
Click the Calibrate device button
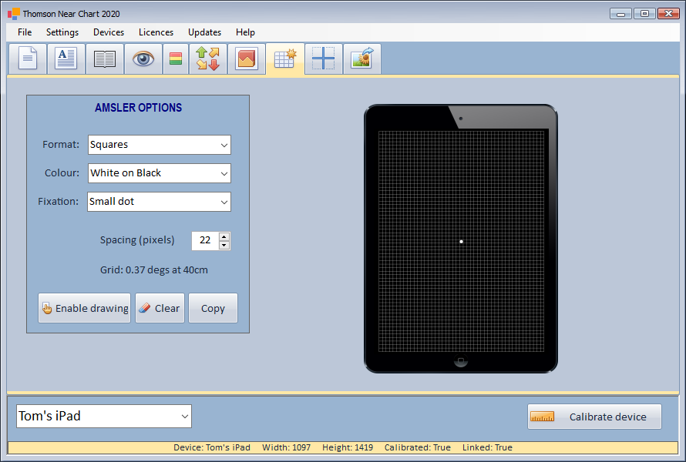594,417
